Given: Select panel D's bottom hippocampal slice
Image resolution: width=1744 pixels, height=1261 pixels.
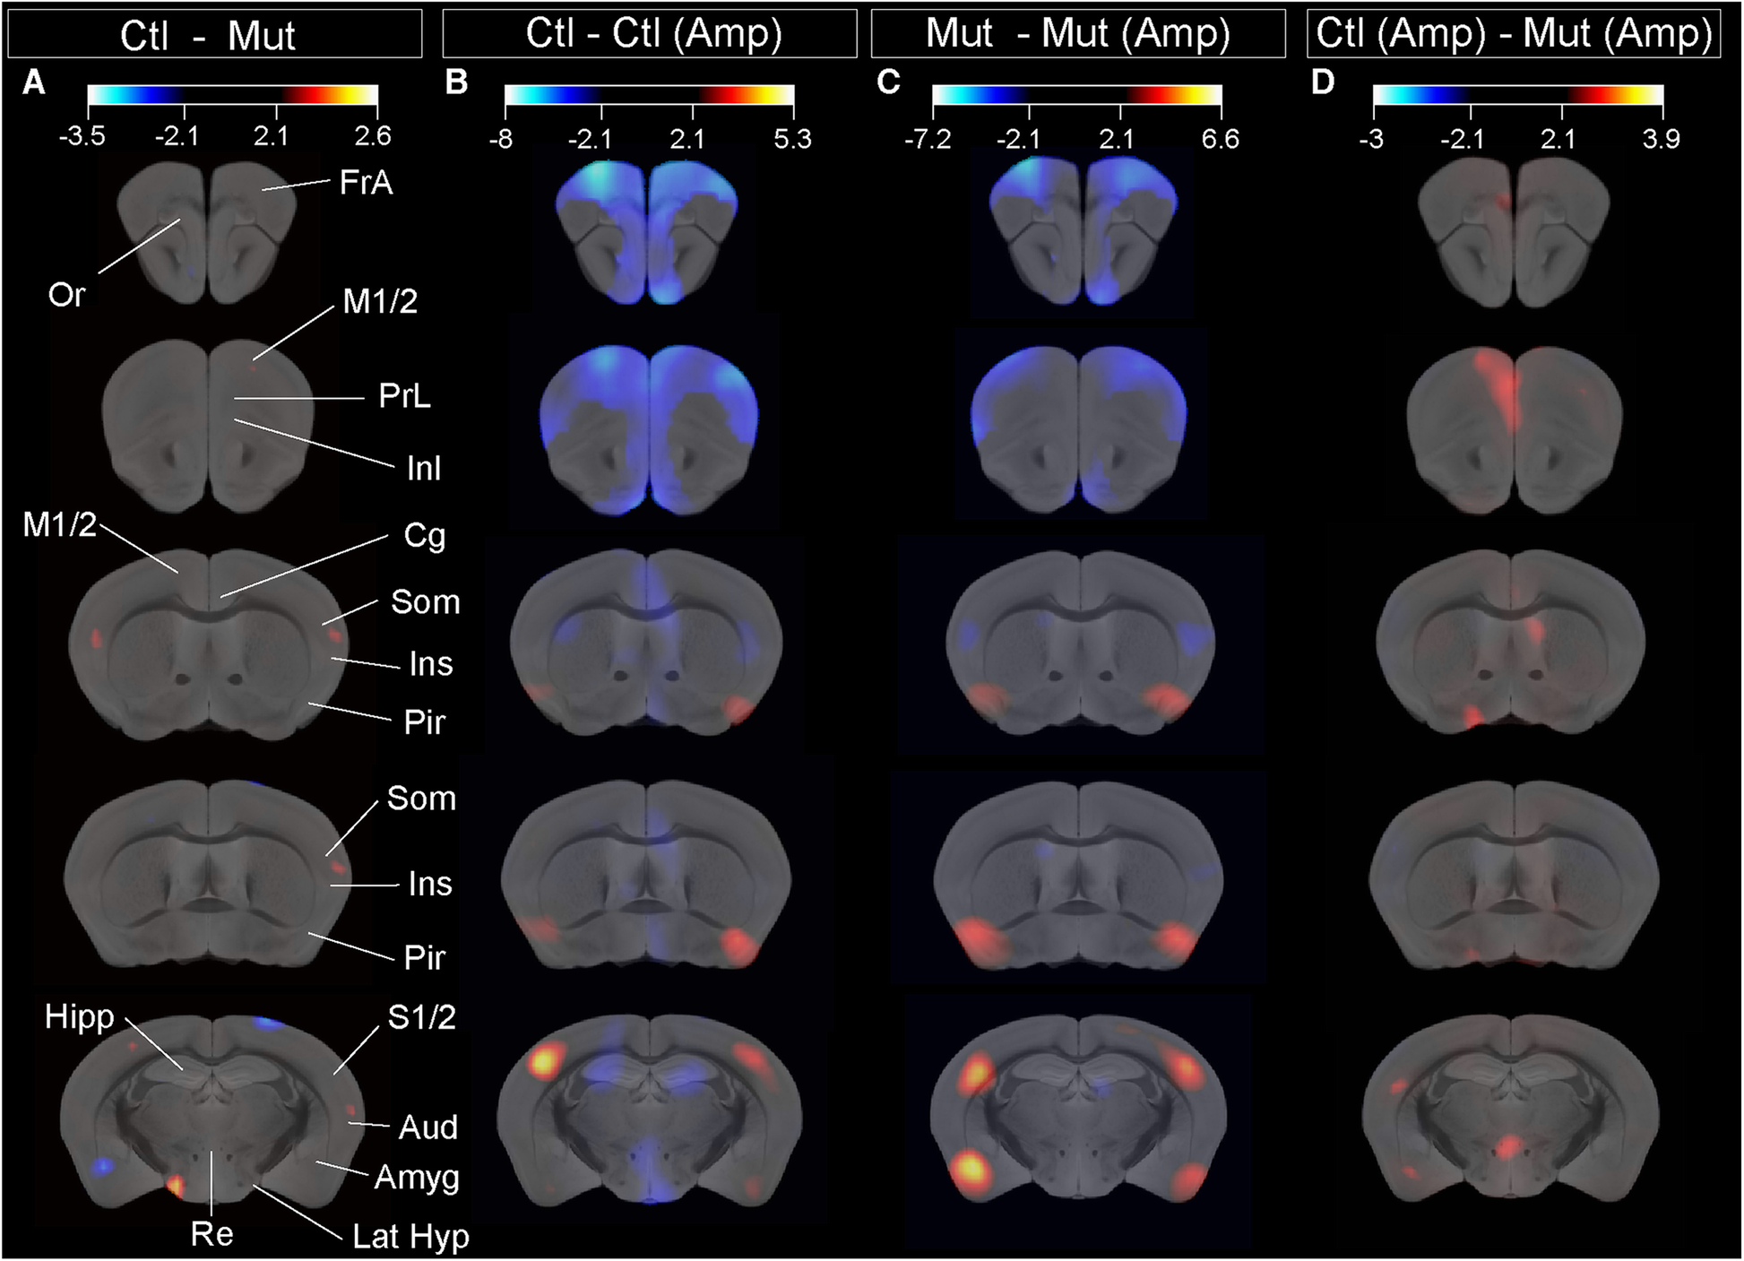Looking at the screenshot, I should (x=1511, y=1110).
